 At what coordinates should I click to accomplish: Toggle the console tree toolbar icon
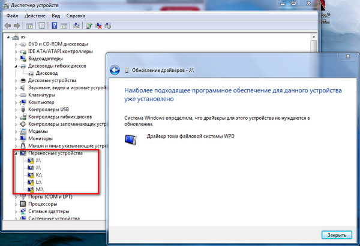29,26
